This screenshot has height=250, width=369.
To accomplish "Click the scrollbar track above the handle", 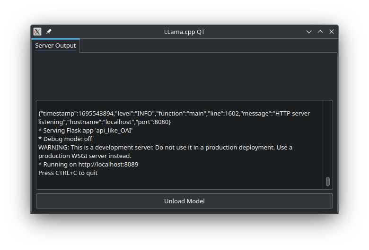I will (328, 137).
